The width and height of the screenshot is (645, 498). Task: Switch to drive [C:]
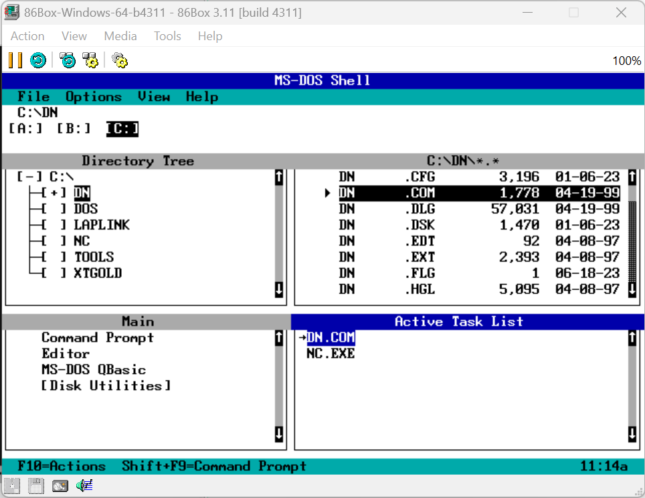coord(122,129)
